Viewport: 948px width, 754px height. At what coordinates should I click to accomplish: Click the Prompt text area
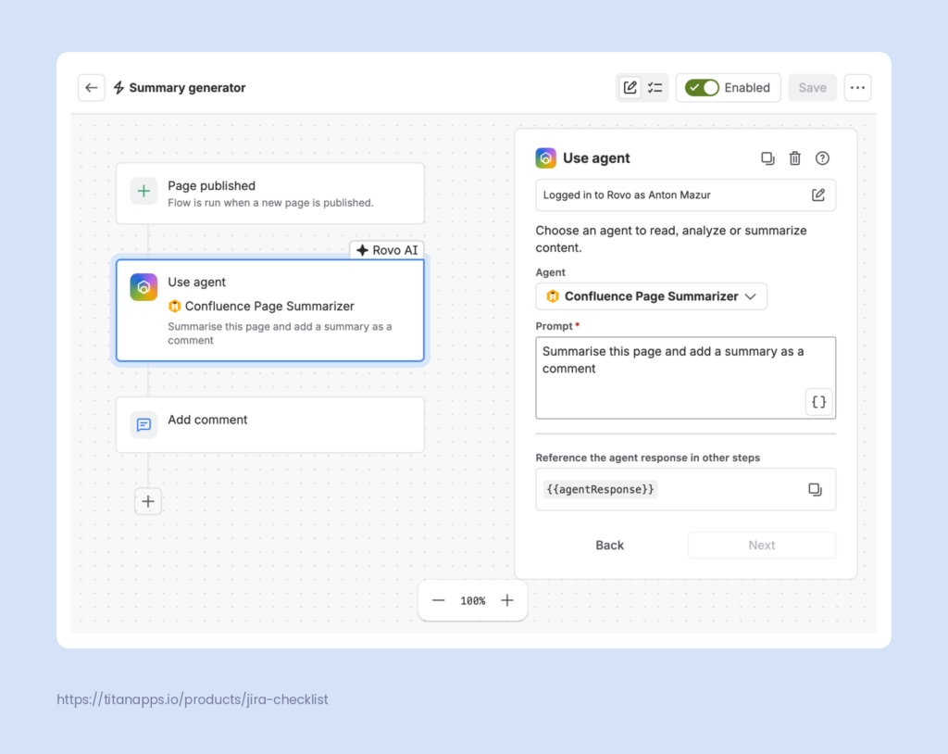click(x=686, y=378)
